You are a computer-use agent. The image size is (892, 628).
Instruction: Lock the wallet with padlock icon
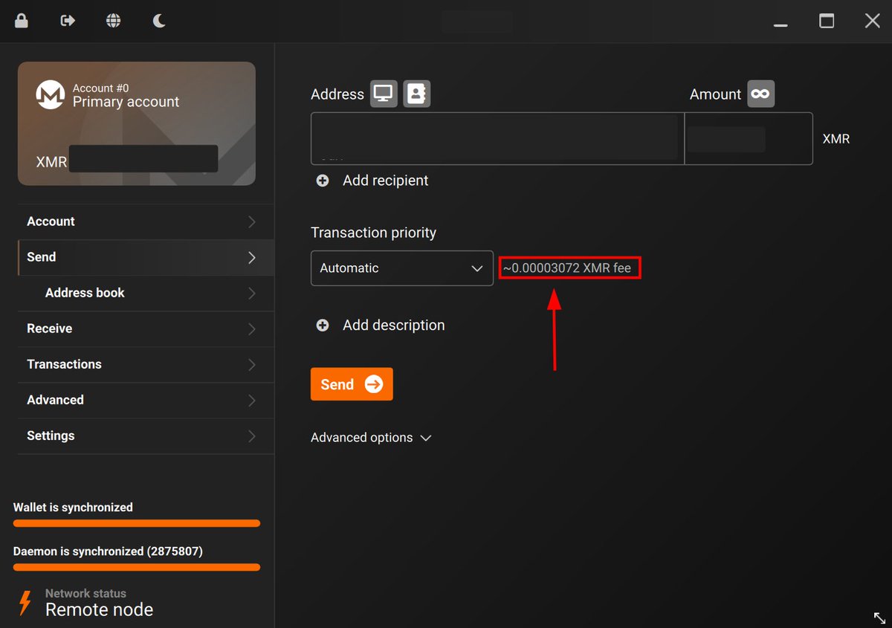click(x=22, y=21)
